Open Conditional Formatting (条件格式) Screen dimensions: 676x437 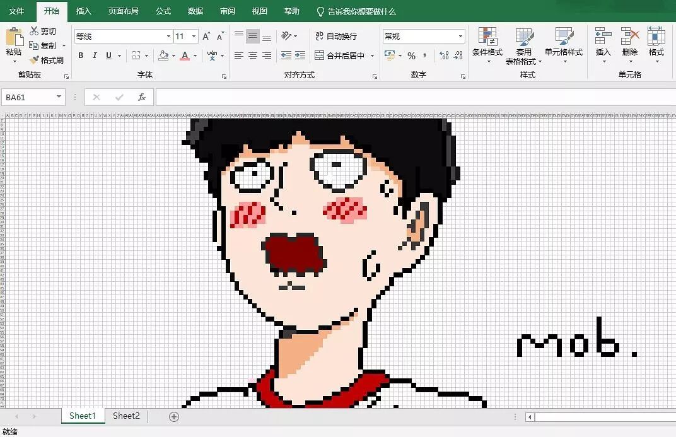coord(487,45)
